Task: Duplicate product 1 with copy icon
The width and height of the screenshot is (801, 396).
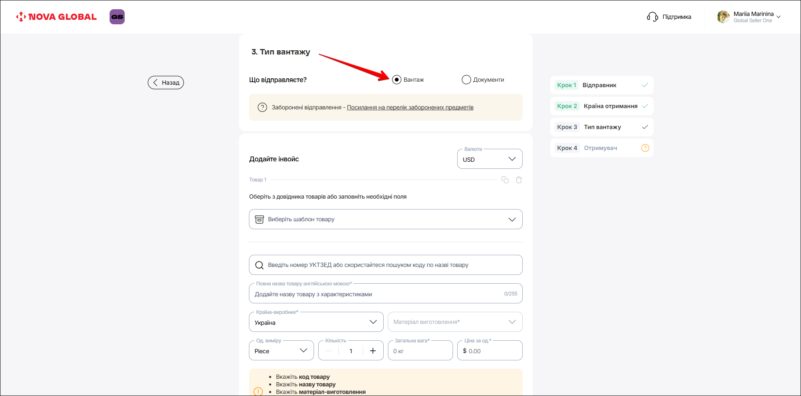Action: [505, 180]
